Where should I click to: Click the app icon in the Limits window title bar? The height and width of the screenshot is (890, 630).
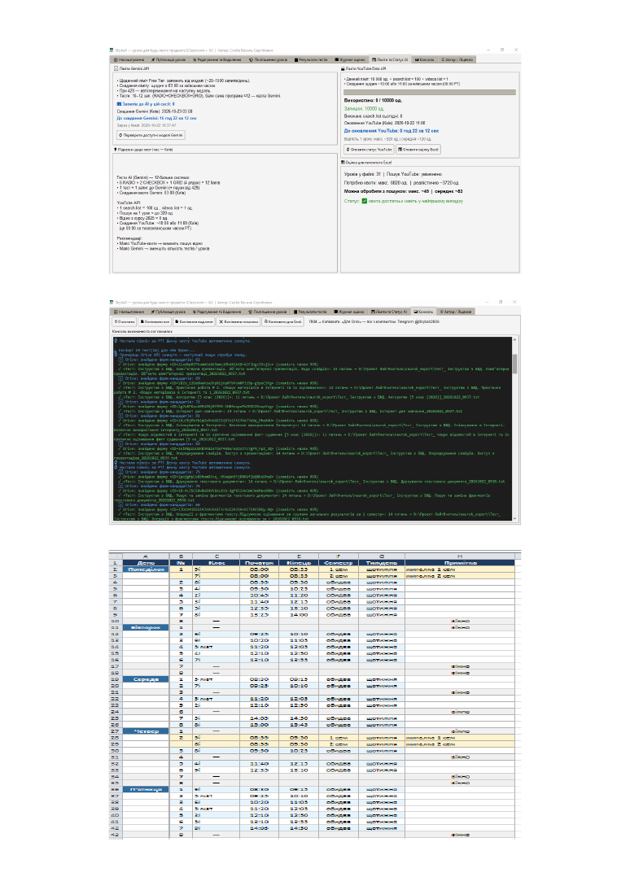[112, 50]
